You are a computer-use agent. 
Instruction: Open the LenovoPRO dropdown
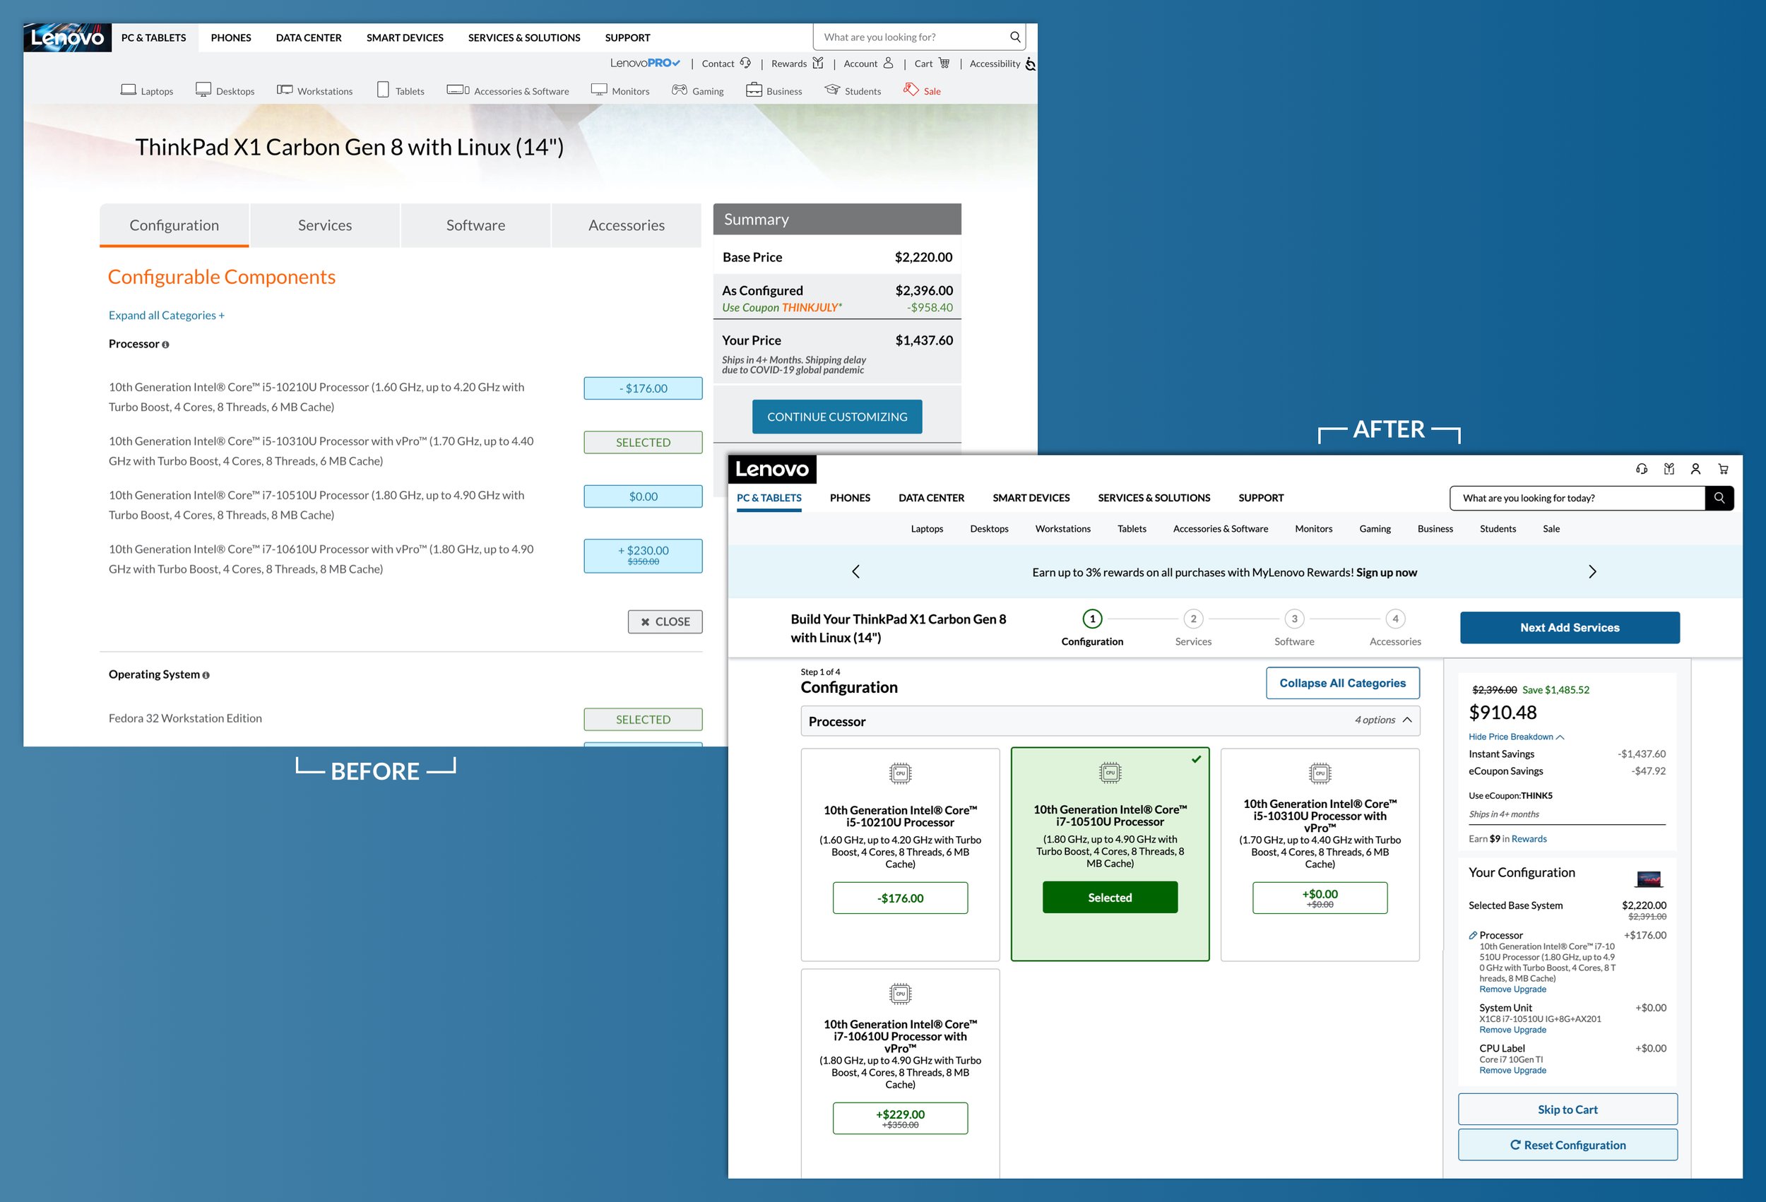645,63
